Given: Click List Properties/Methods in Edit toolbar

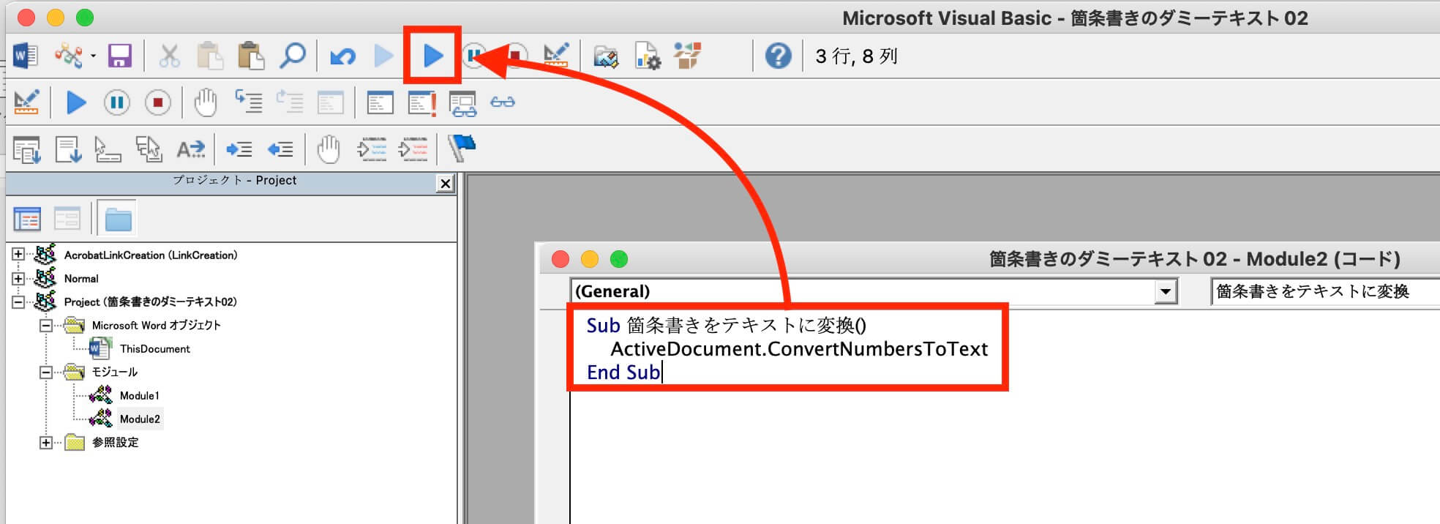Looking at the screenshot, I should [27, 149].
